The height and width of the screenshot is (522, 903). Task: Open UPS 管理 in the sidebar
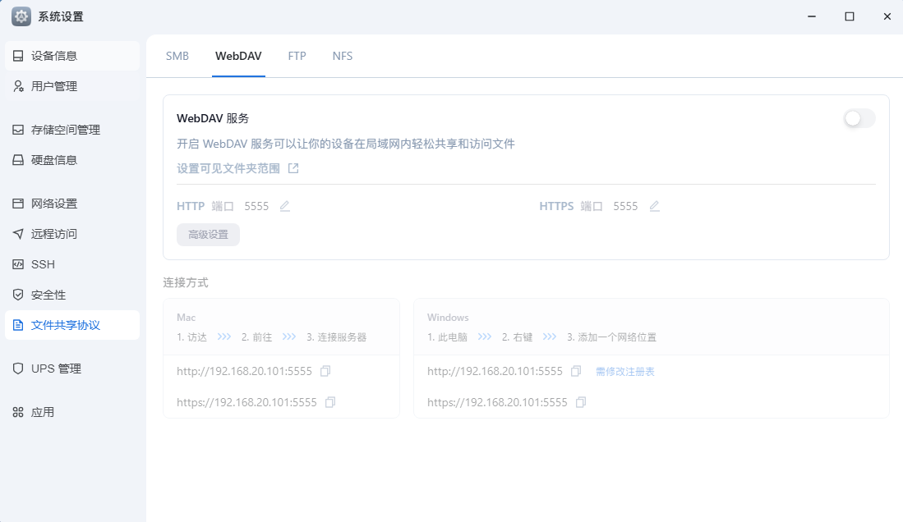(x=72, y=369)
